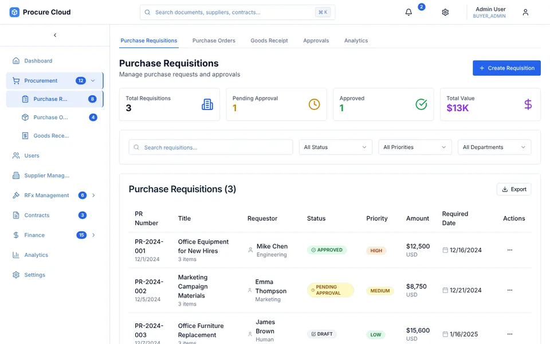The height and width of the screenshot is (344, 550).
Task: Click the Purchase Requisitions tab
Action: click(149, 41)
